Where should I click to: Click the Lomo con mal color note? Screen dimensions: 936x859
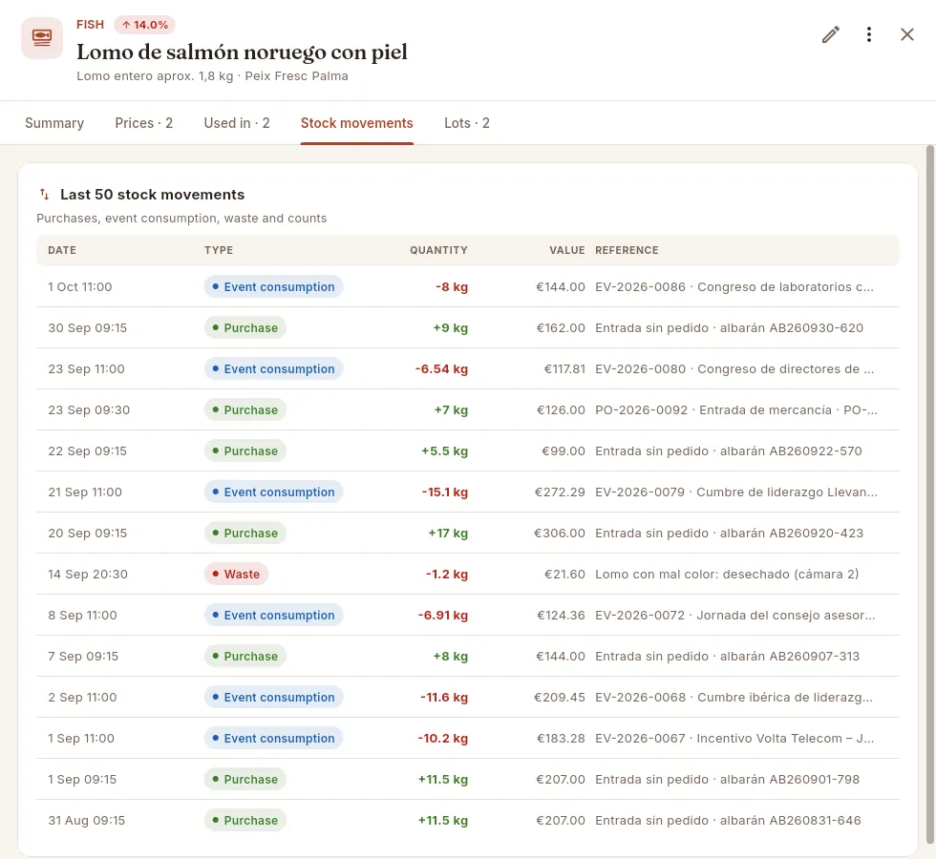[x=727, y=574]
